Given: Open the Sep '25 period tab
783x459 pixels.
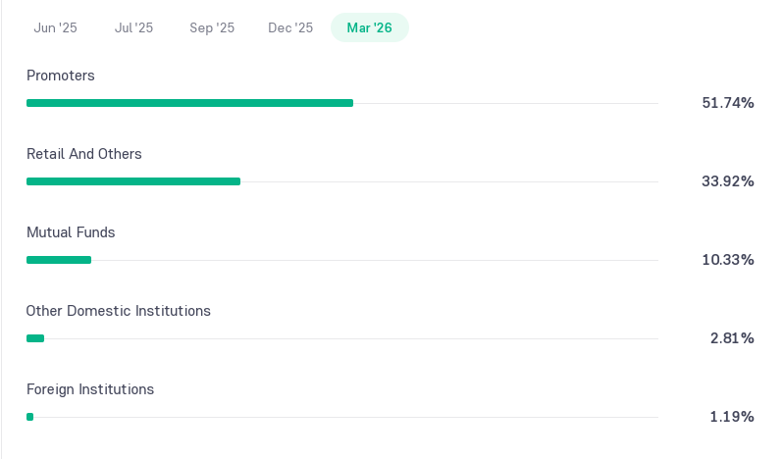Looking at the screenshot, I should tap(212, 27).
